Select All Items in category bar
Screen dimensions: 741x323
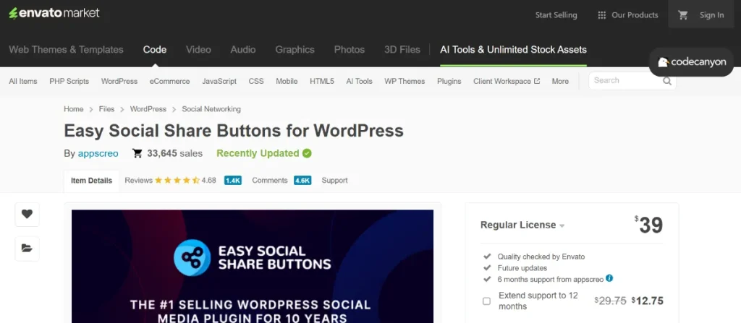tap(23, 81)
